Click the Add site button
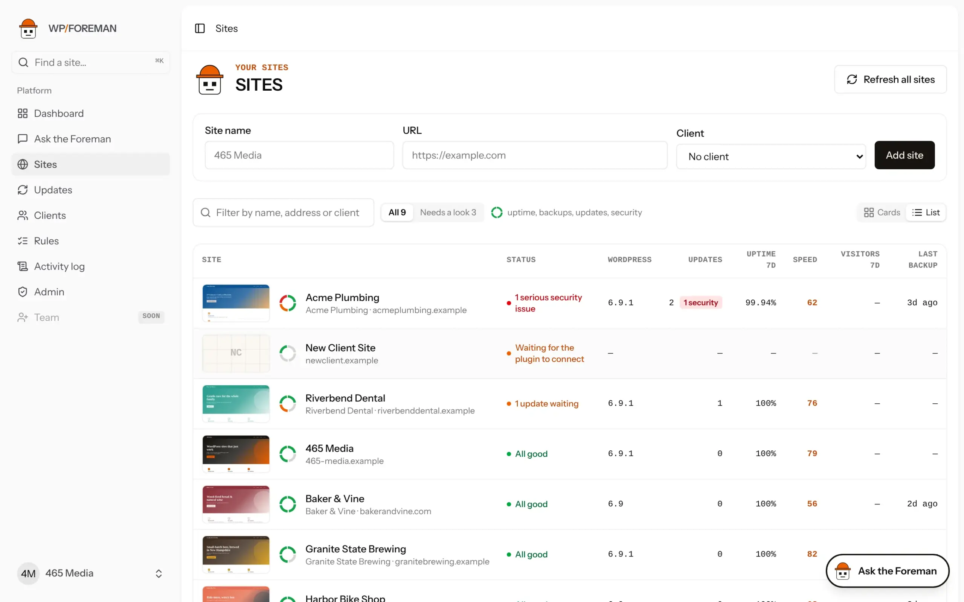964x602 pixels. click(x=904, y=155)
